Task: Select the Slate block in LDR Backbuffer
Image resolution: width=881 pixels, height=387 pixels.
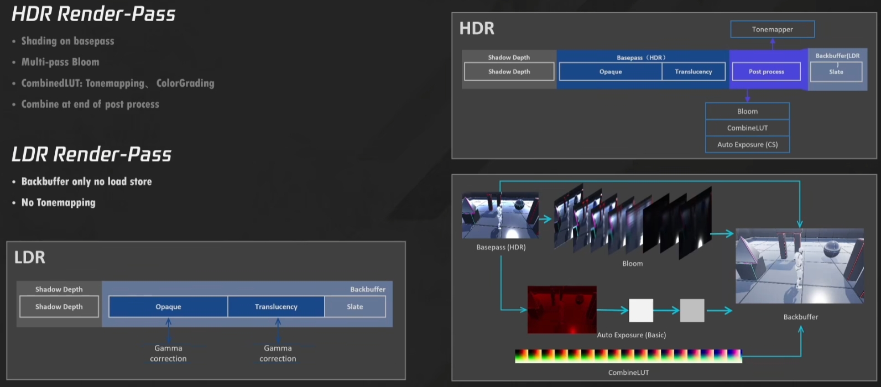Action: pos(355,307)
